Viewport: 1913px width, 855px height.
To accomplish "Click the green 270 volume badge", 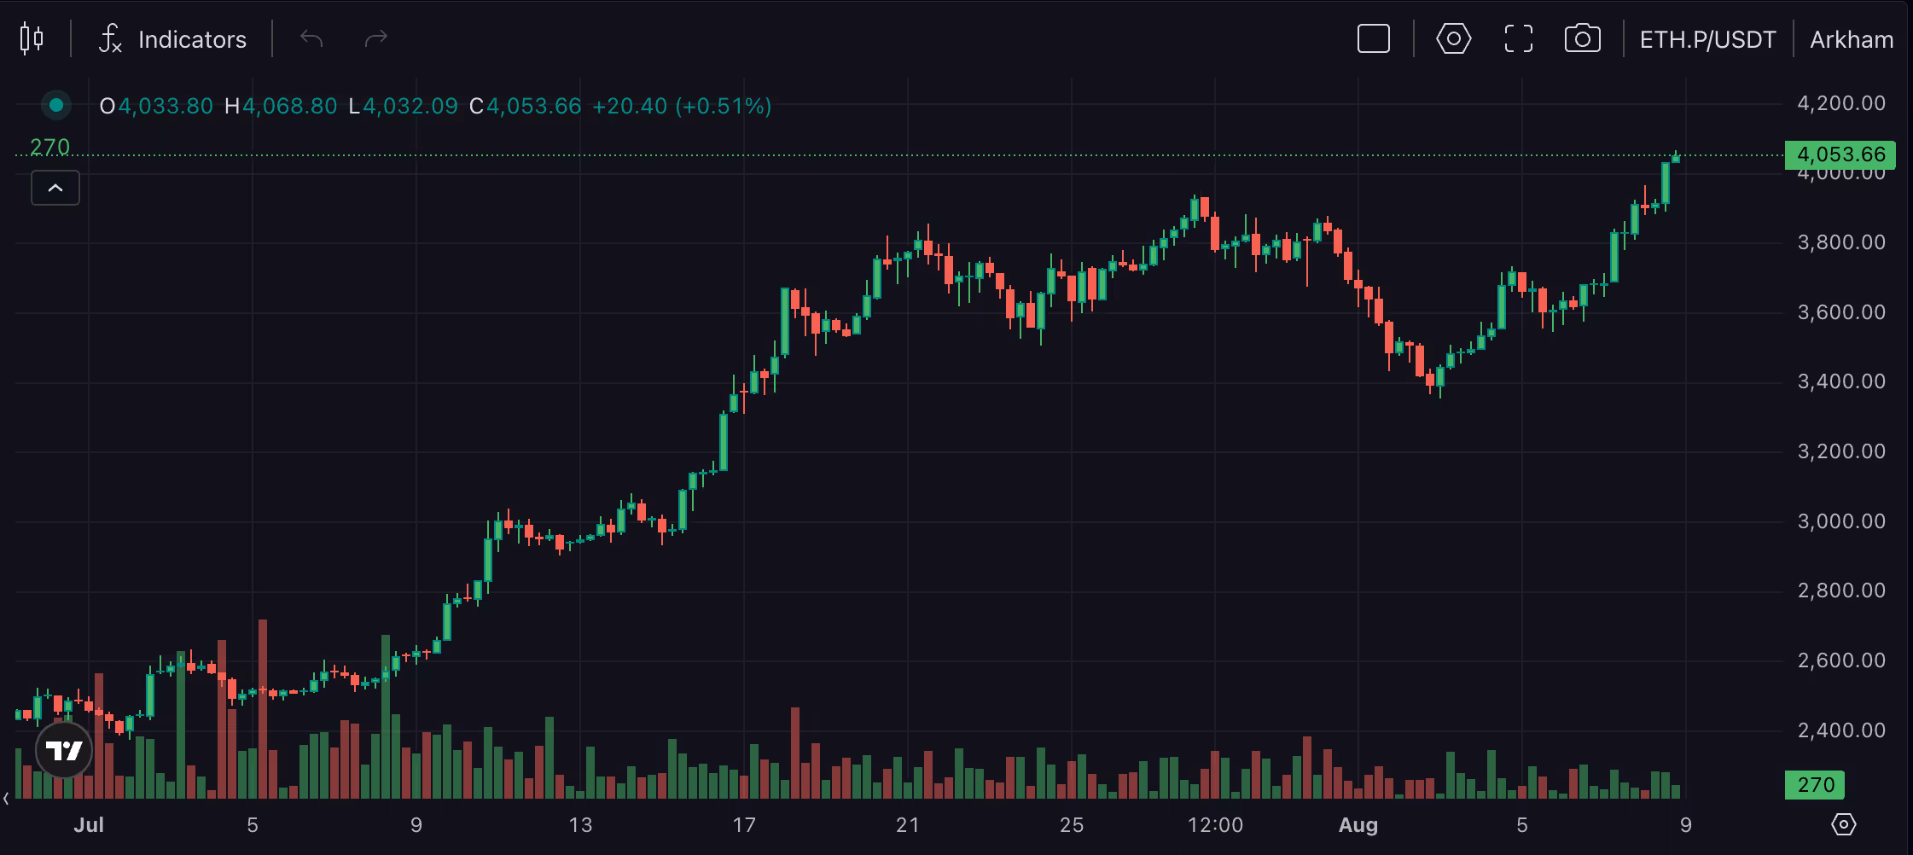I will pyautogui.click(x=1815, y=784).
